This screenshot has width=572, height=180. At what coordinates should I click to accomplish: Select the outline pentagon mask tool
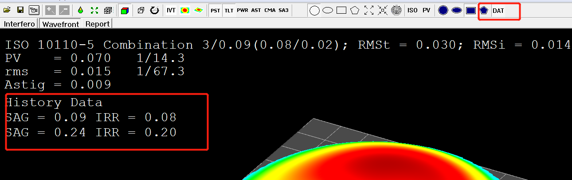(x=355, y=11)
